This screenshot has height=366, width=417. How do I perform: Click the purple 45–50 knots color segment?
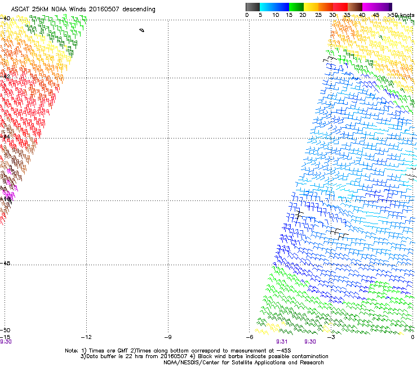[384, 7]
